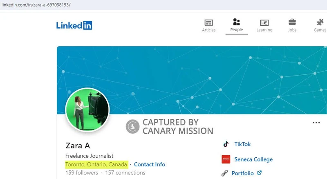Screen dimensions: 327x179
Task: Go to the Learning section
Action: click(264, 25)
